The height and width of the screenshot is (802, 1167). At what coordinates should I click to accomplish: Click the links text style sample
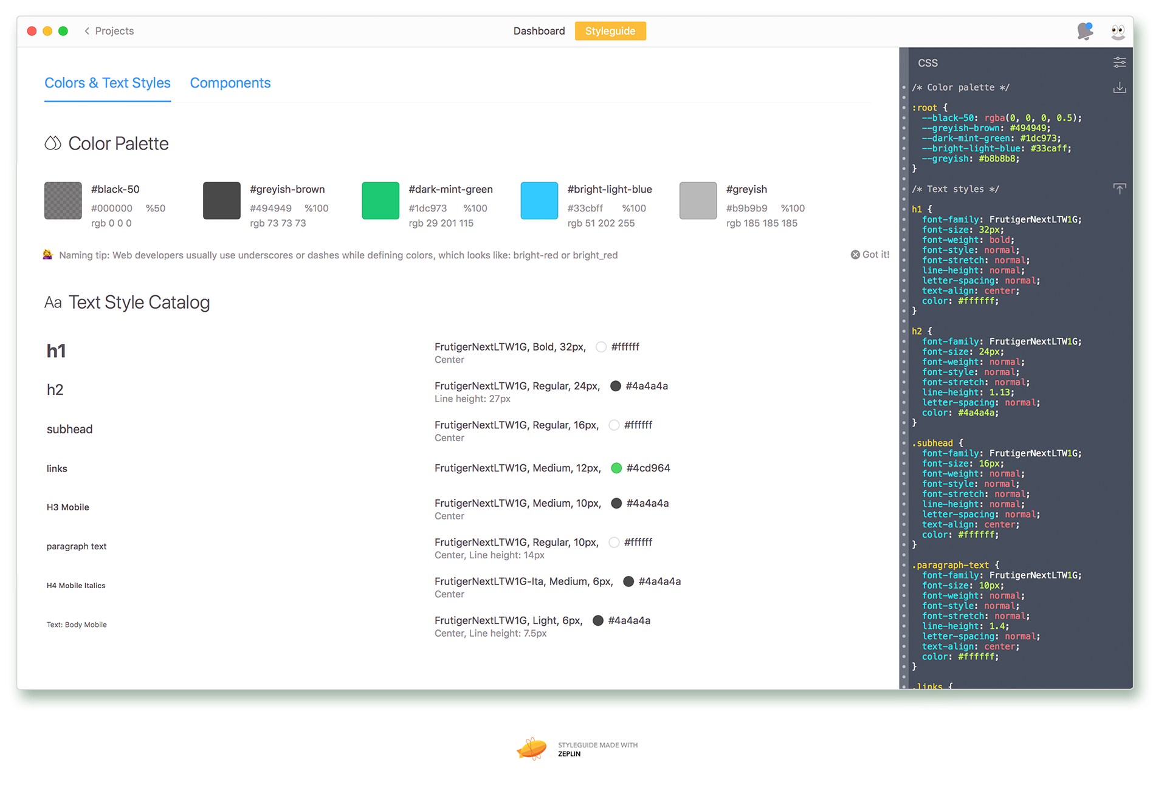[x=57, y=468]
